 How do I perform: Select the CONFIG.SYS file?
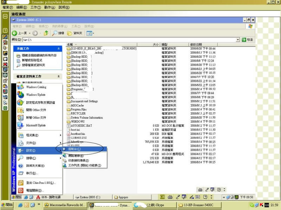coord(77,138)
